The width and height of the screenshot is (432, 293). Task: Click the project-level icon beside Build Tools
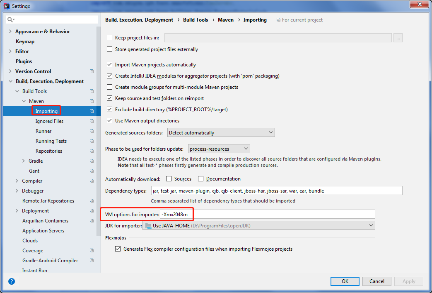pyautogui.click(x=92, y=91)
